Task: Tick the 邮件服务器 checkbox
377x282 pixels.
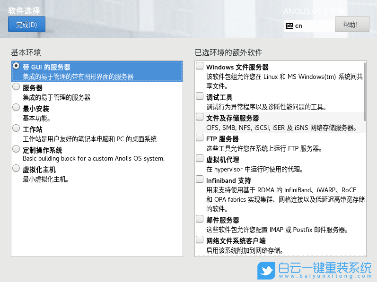Action: 200,219
